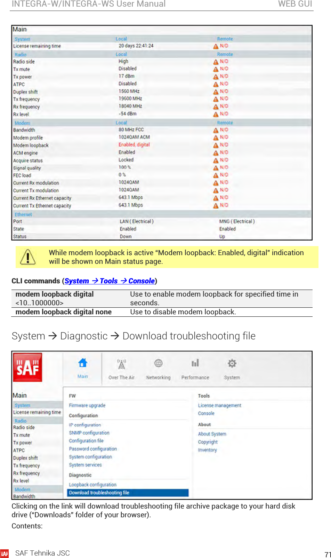Click 'MNG ( Electrical )' port cell
Viewport: 331px width, 558px height.
click(x=237, y=221)
